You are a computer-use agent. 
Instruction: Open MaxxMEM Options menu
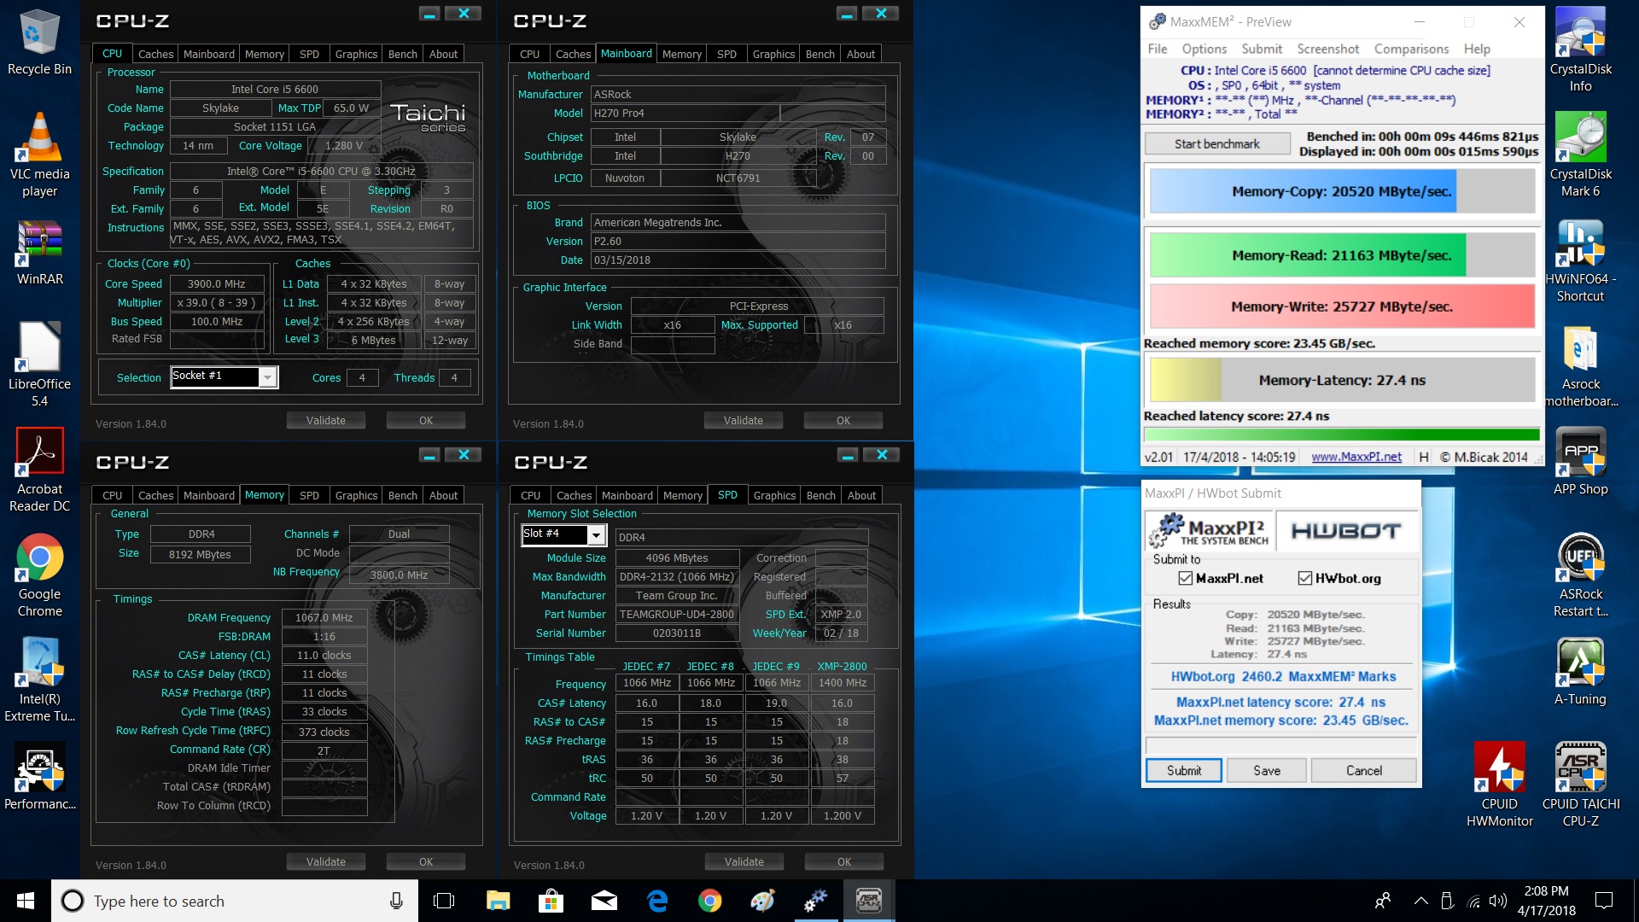pyautogui.click(x=1204, y=49)
